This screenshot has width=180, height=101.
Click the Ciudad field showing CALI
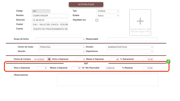(x=50, y=25)
